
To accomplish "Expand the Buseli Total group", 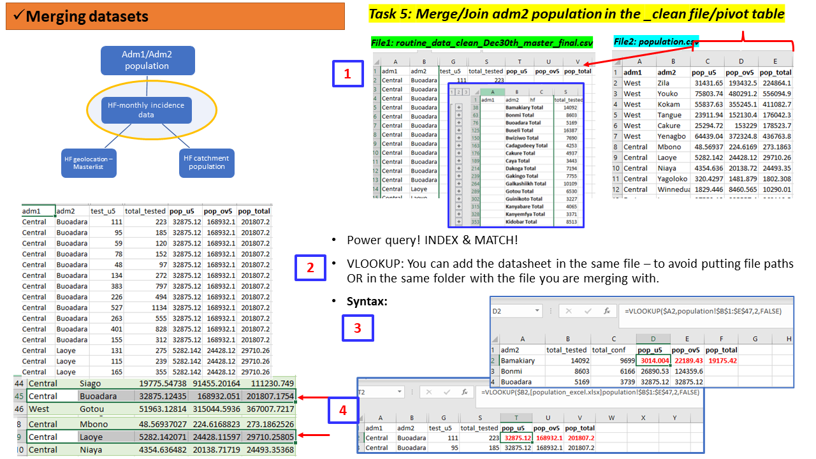I will 459,130.
